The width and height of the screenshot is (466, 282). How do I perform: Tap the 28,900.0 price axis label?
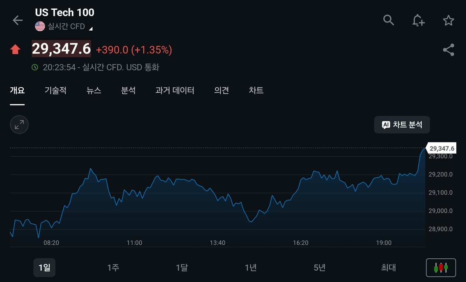pos(440,229)
